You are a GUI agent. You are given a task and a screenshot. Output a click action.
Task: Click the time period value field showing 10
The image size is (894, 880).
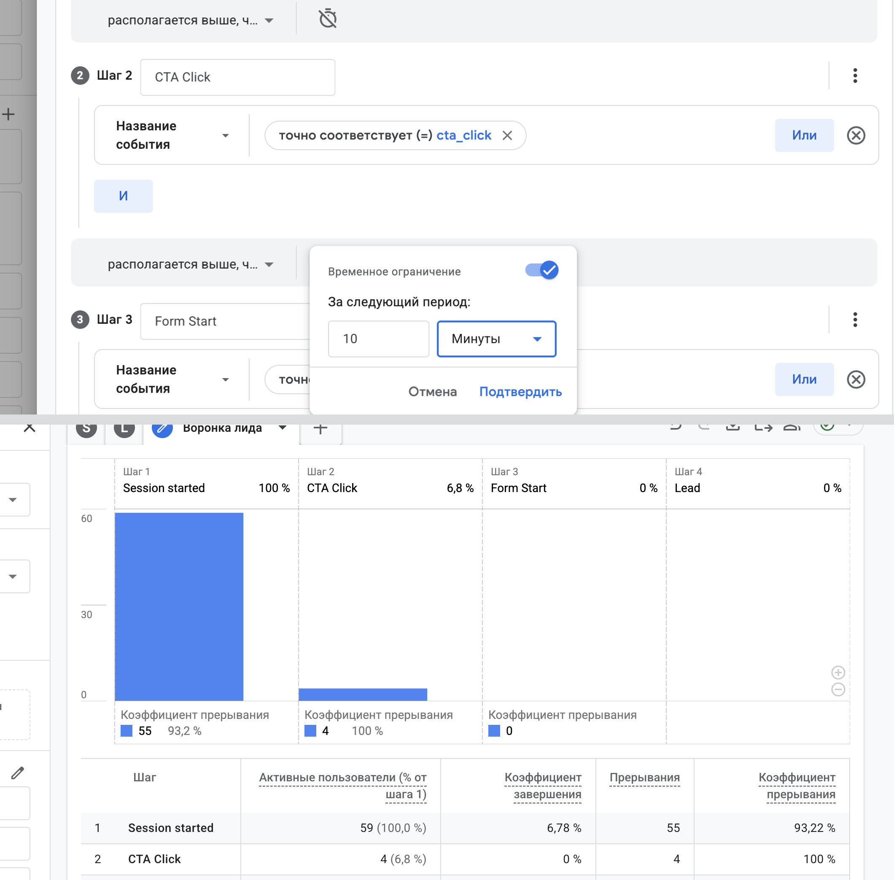(379, 339)
